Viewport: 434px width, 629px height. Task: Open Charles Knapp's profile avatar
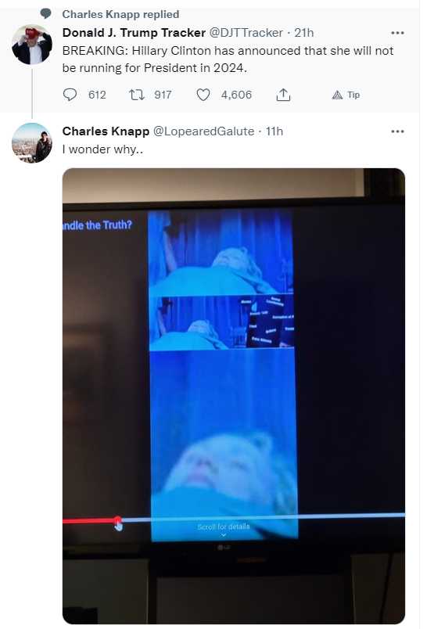[x=32, y=143]
